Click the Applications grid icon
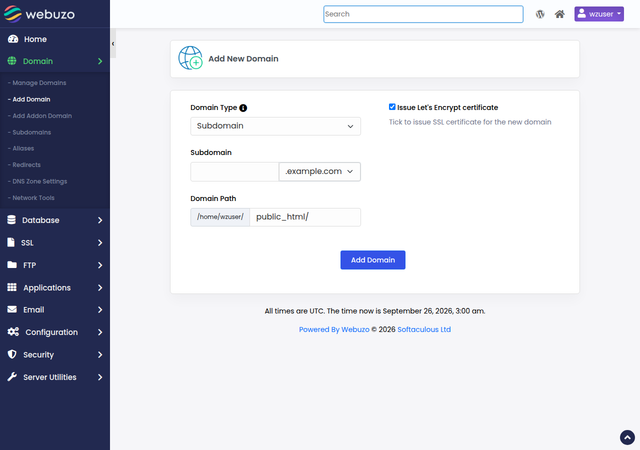This screenshot has height=450, width=640. click(x=12, y=287)
